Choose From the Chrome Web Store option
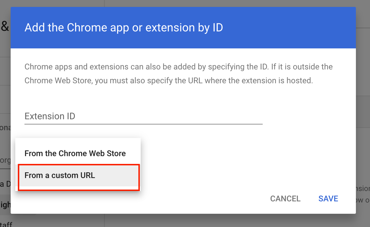 [x=75, y=153]
